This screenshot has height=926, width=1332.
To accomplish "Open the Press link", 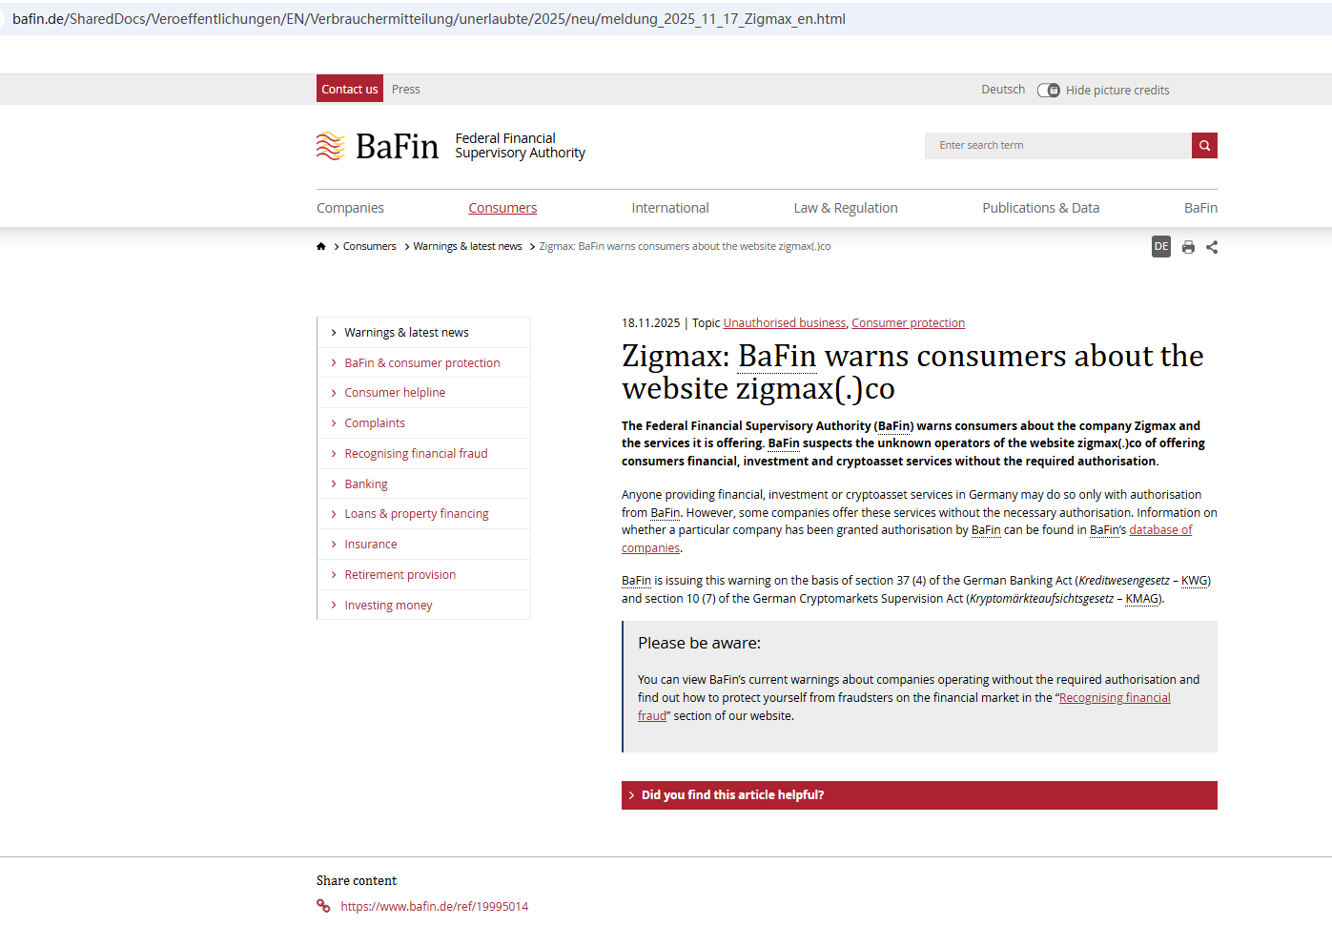I will [x=406, y=89].
